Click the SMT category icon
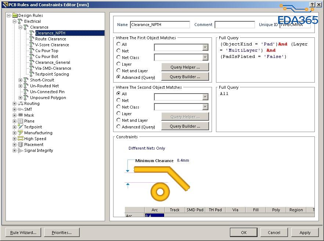This screenshot has height=241, width=324. click(20, 110)
